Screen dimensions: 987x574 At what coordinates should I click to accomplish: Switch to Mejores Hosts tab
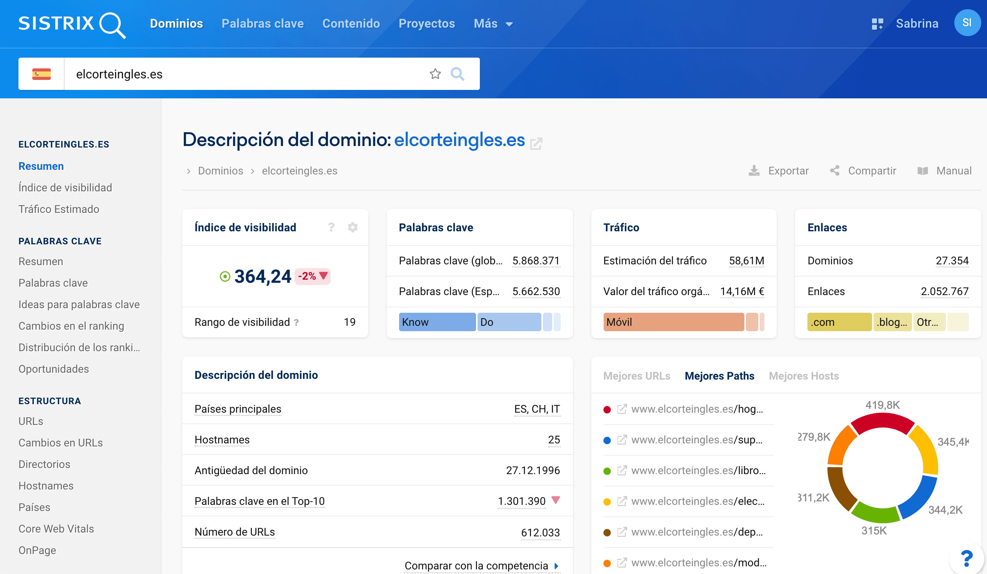pyautogui.click(x=803, y=376)
